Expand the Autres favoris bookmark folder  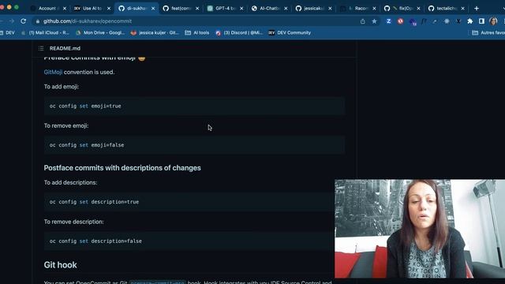point(488,33)
